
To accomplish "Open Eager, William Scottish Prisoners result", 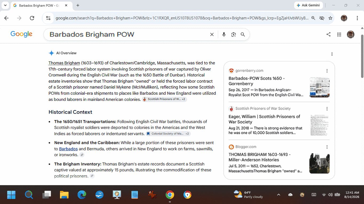I will coord(264,119).
